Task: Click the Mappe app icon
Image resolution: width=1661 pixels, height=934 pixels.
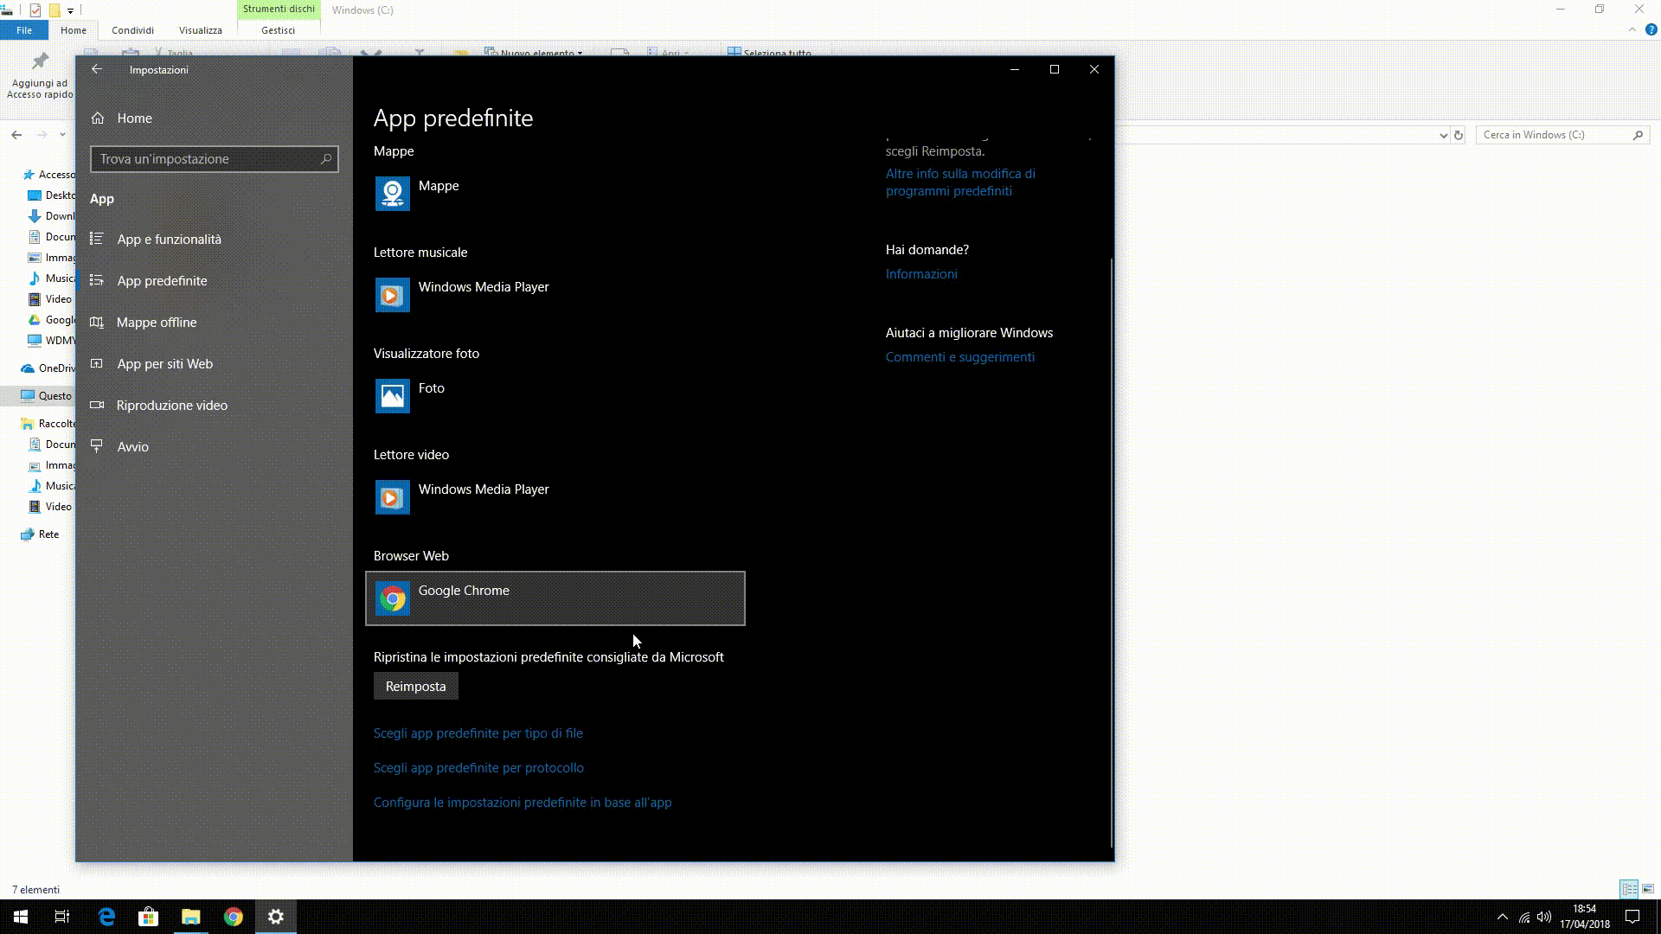Action: (x=393, y=193)
